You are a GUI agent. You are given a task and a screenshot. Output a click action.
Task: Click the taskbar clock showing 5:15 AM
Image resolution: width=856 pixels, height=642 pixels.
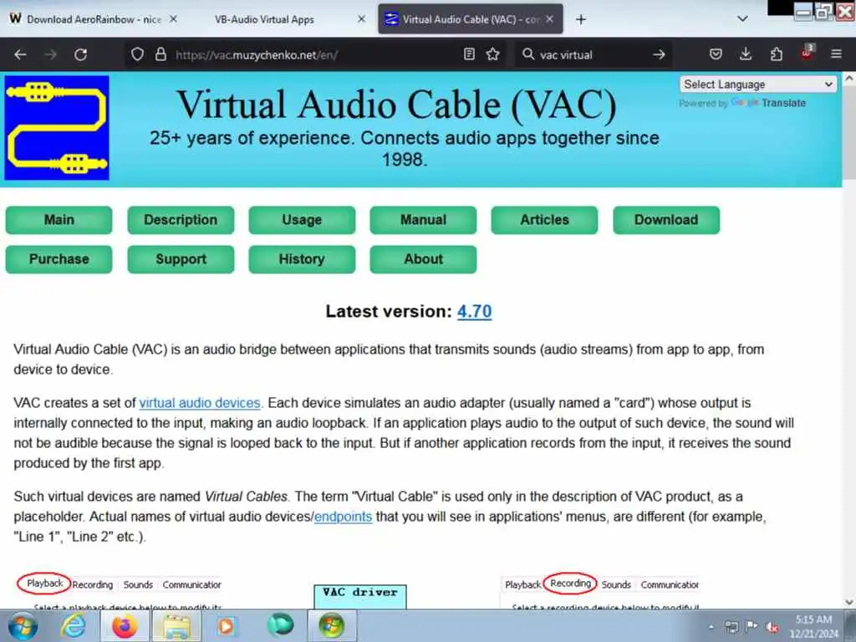click(x=813, y=627)
